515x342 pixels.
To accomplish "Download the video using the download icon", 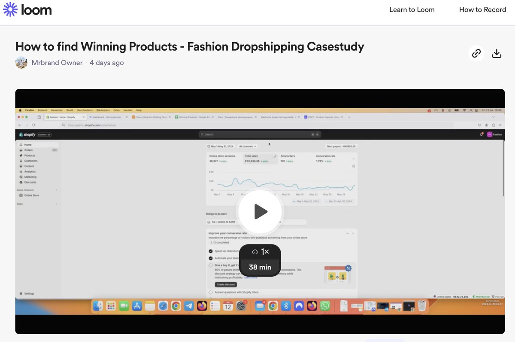I will tap(497, 53).
